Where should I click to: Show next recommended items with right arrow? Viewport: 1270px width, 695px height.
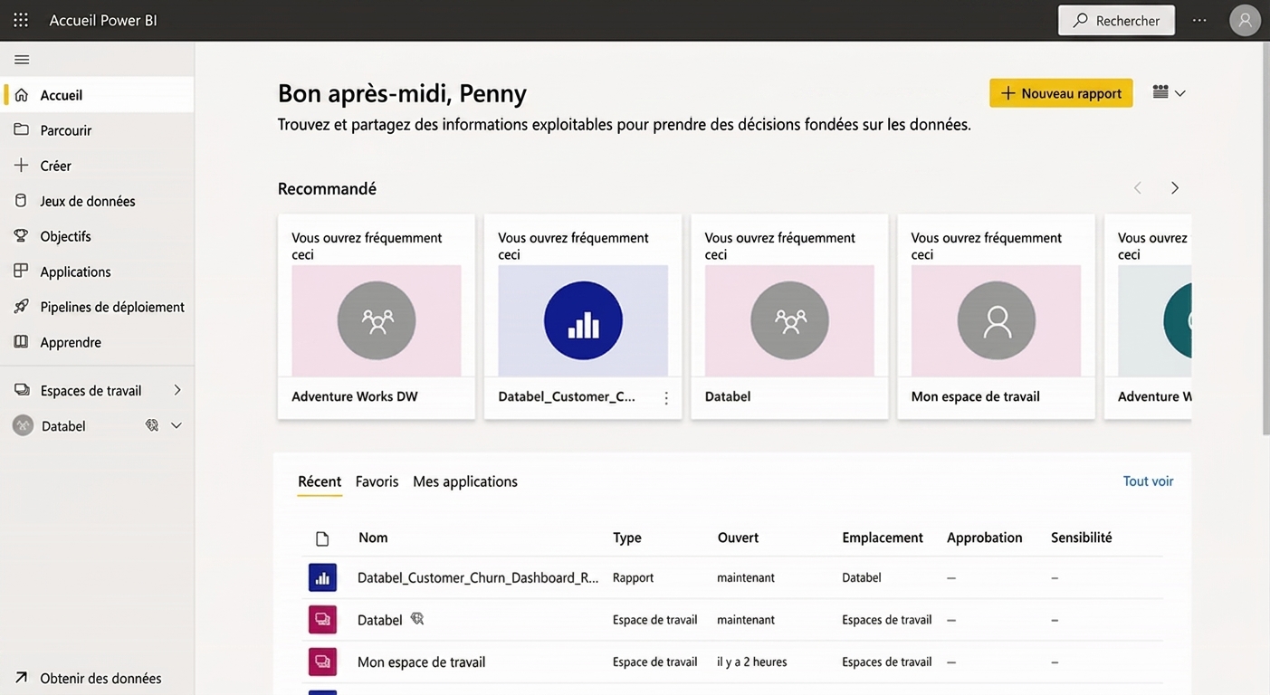pos(1175,188)
